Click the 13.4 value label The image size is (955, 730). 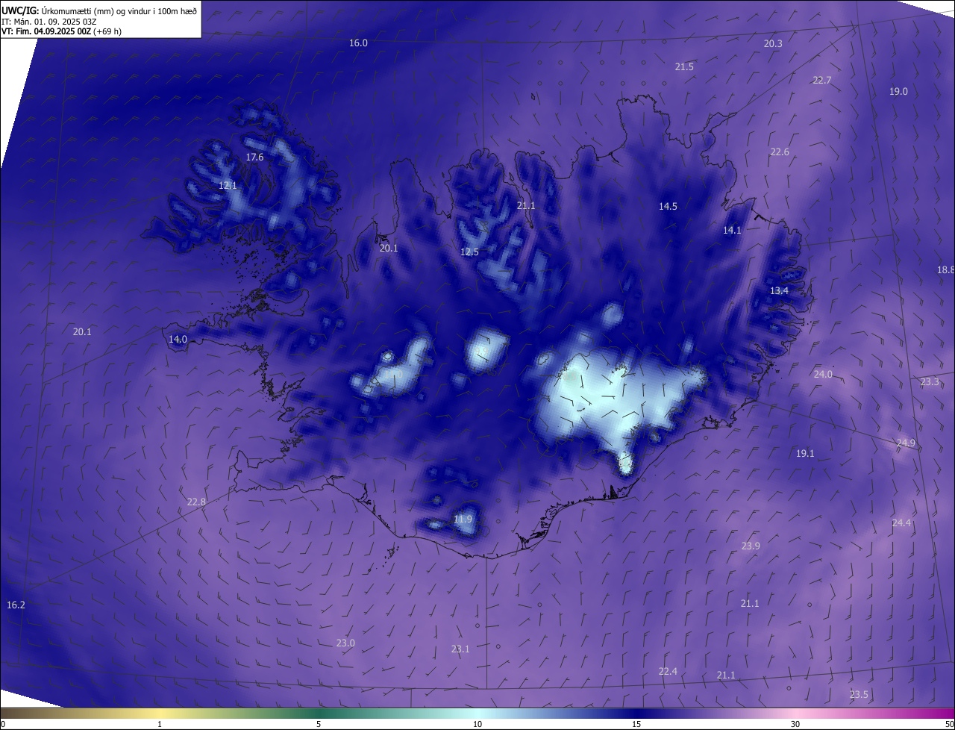pyautogui.click(x=779, y=291)
